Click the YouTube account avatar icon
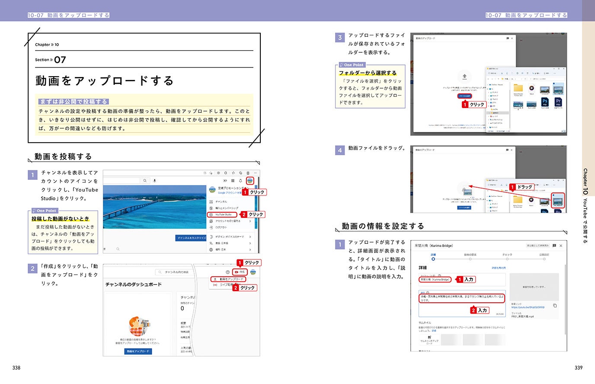The height and width of the screenshot is (384, 595). (x=250, y=181)
